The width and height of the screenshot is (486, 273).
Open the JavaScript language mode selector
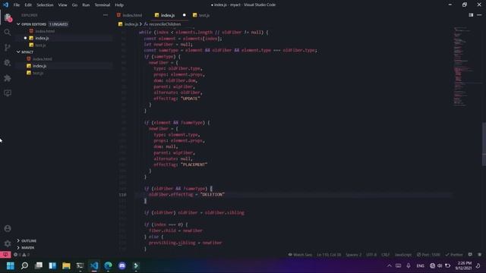(403, 255)
